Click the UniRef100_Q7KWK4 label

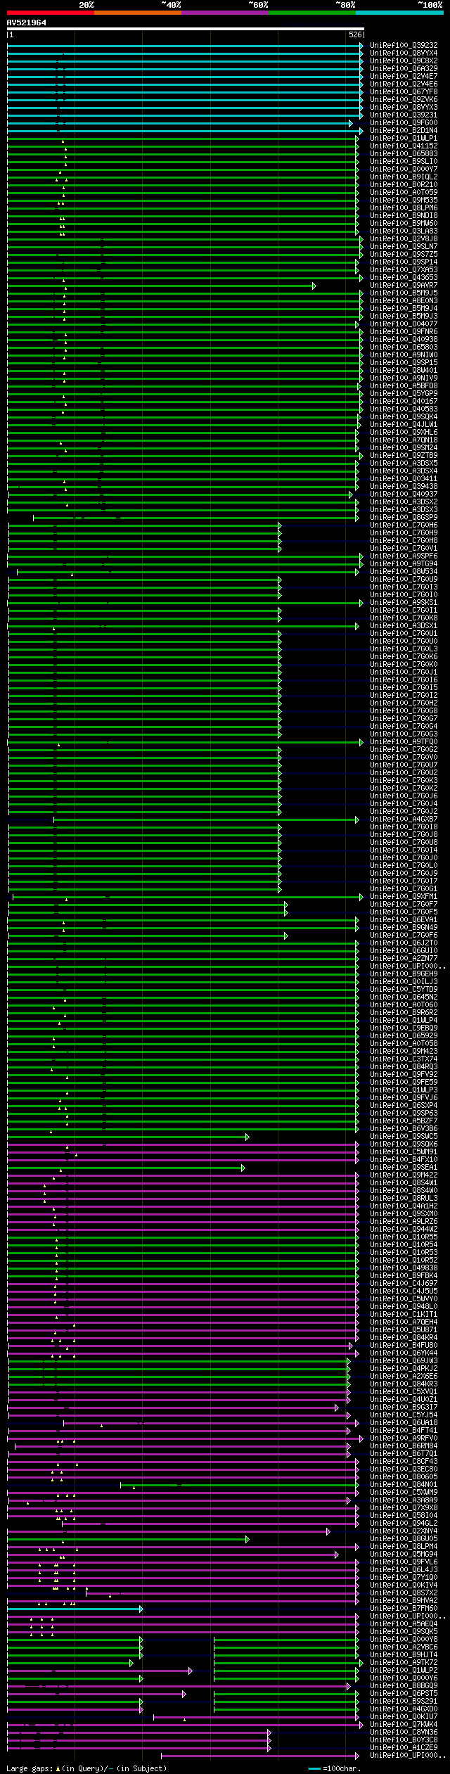tap(404, 1725)
